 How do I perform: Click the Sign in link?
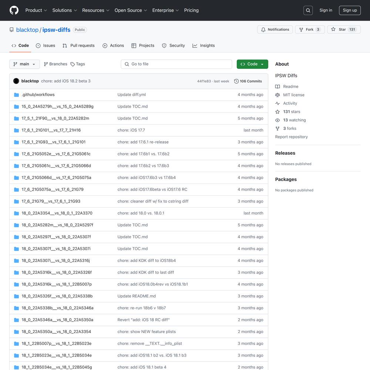[326, 10]
